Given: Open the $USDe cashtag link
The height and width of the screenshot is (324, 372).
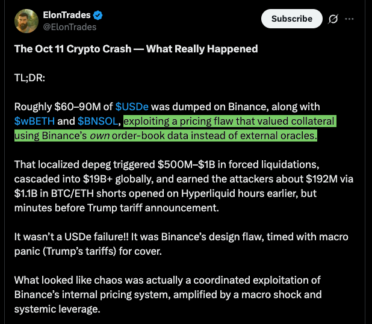Looking at the screenshot, I should pos(134,107).
